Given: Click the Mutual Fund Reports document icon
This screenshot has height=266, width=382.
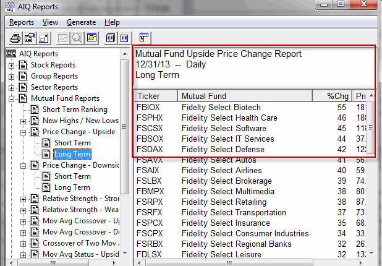Looking at the screenshot, I should (x=23, y=98).
